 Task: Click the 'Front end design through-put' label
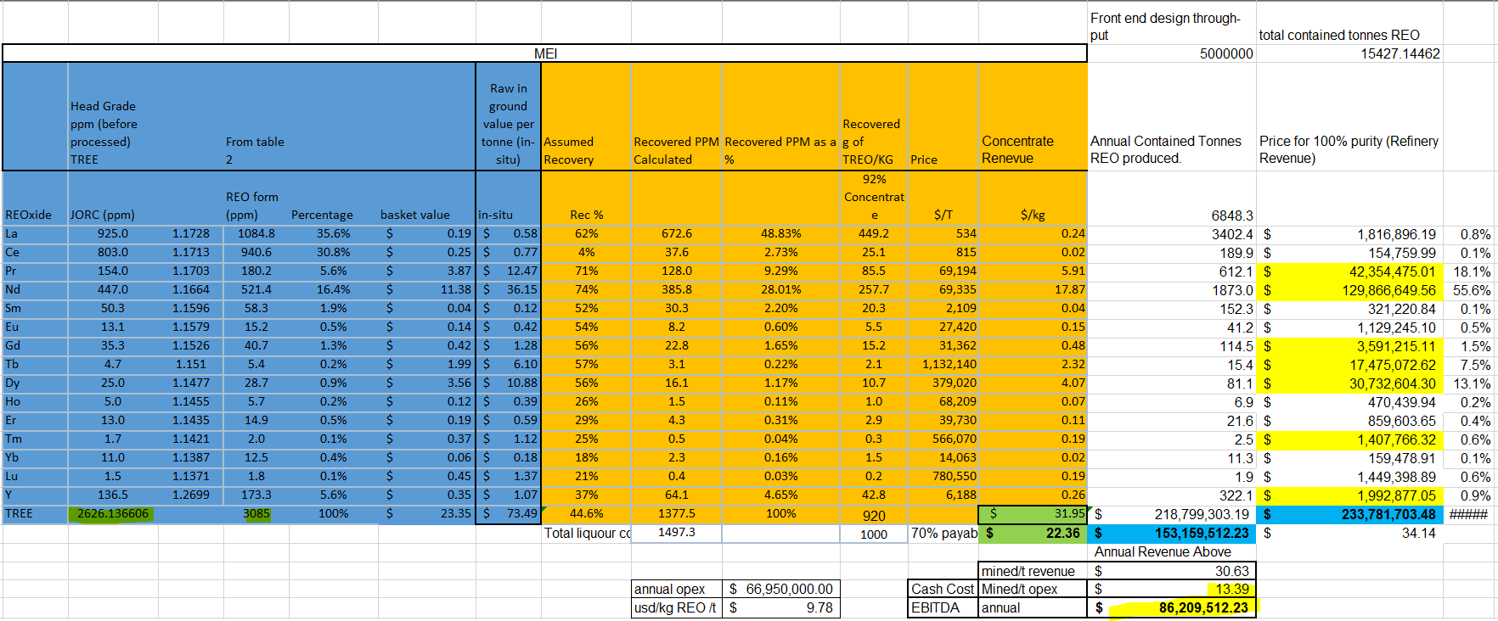pyautogui.click(x=1165, y=26)
